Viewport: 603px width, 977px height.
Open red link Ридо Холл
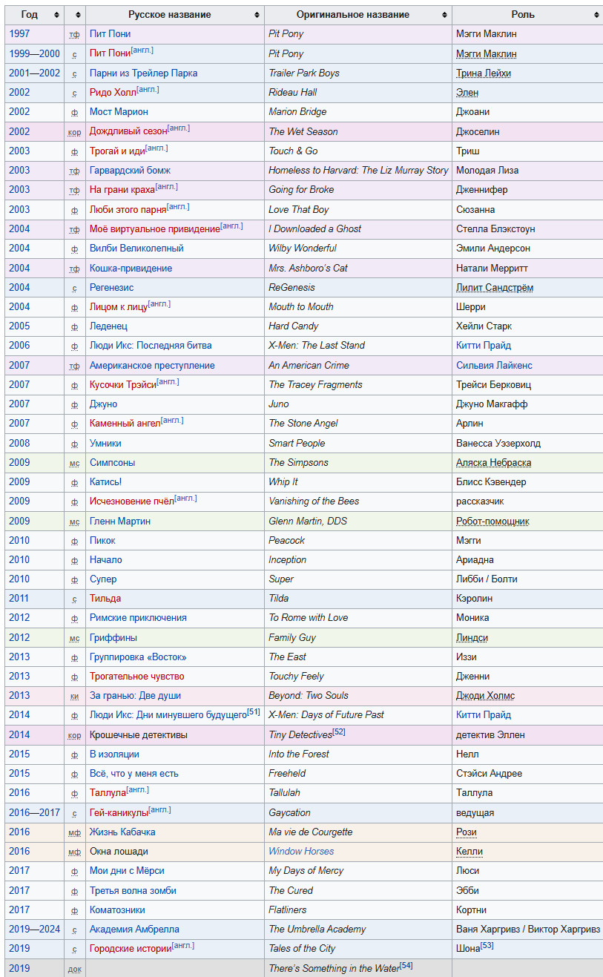point(113,93)
